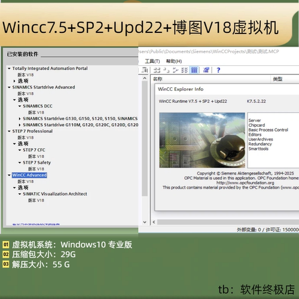Collapse 选项 under WinCC Advanced
Screen dimensions: 299x299
pos(14,188)
